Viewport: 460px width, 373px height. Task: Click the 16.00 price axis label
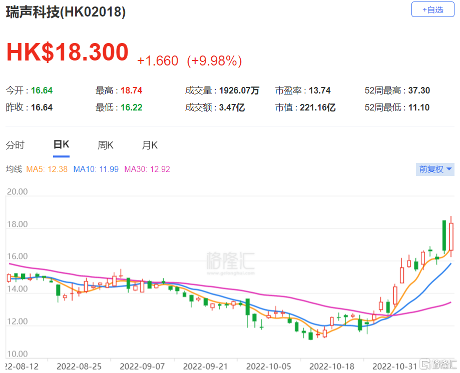(x=18, y=256)
